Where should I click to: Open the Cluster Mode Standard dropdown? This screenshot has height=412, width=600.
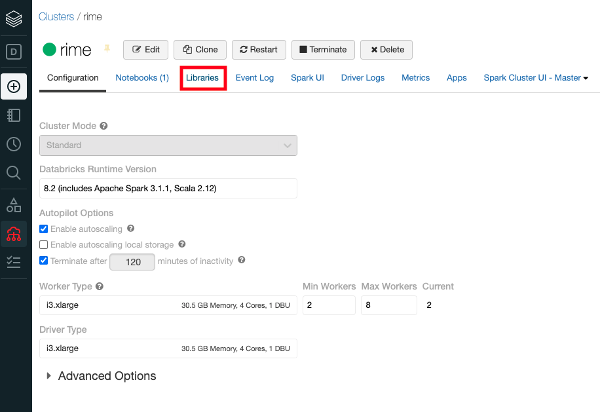click(x=168, y=145)
